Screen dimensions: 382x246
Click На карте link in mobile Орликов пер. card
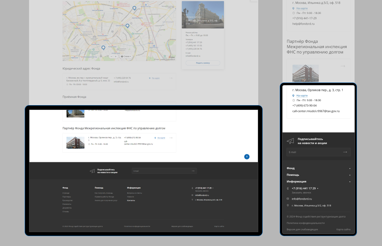point(302,96)
